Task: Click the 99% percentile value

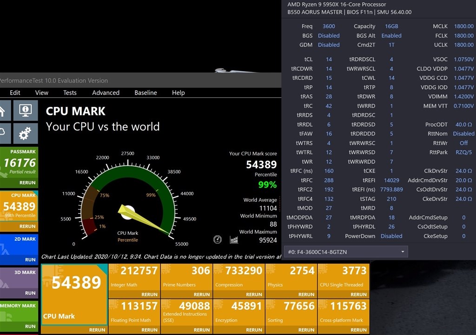Action: pos(267,185)
